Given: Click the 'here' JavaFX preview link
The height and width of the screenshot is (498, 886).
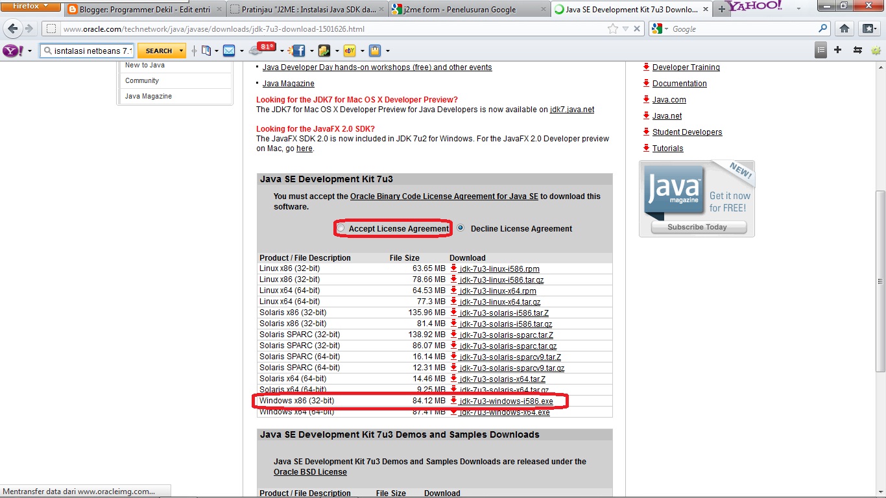Looking at the screenshot, I should [304, 148].
